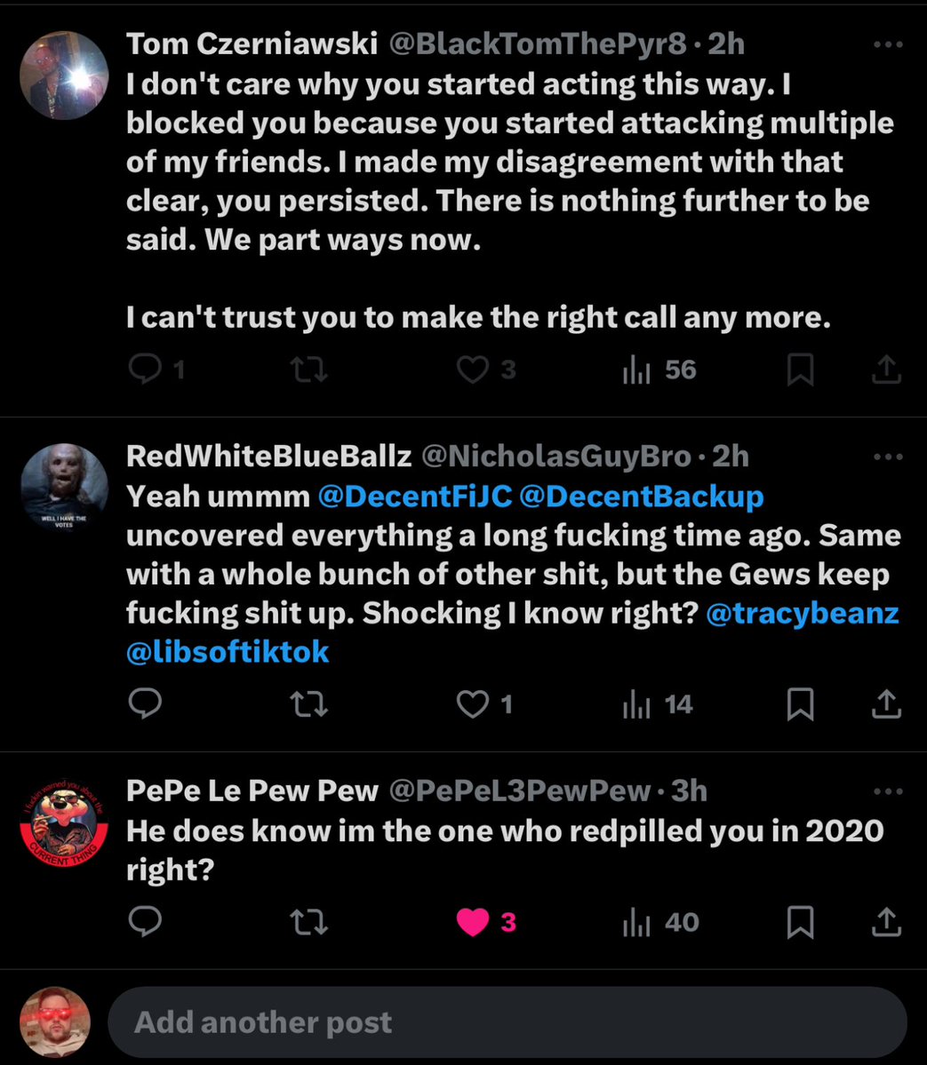Repost Tom Czerniawski's post
This screenshot has width=927, height=1065.
(x=309, y=370)
